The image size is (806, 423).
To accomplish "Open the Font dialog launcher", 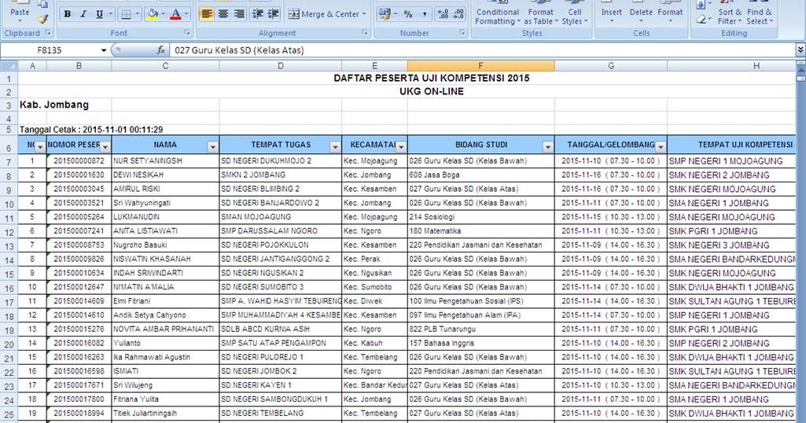I will 187,33.
